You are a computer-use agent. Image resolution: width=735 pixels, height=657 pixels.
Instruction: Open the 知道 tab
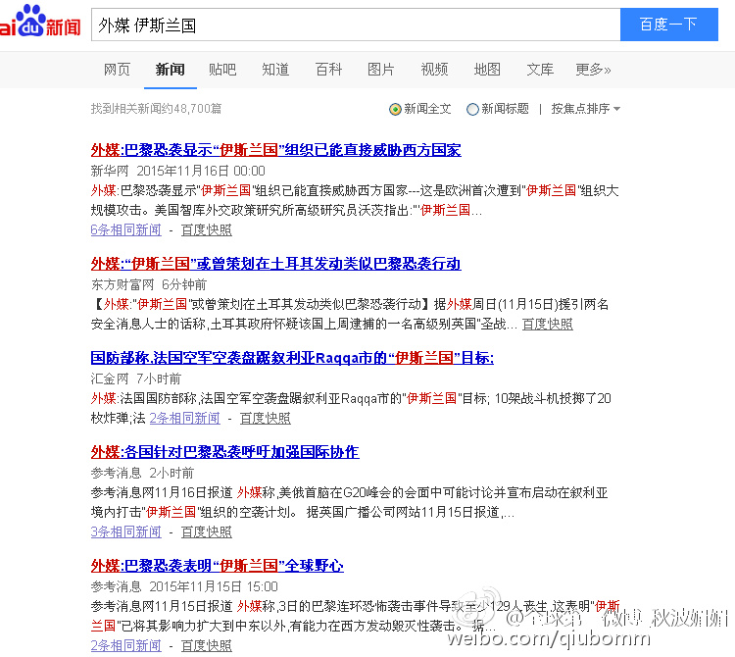point(275,70)
